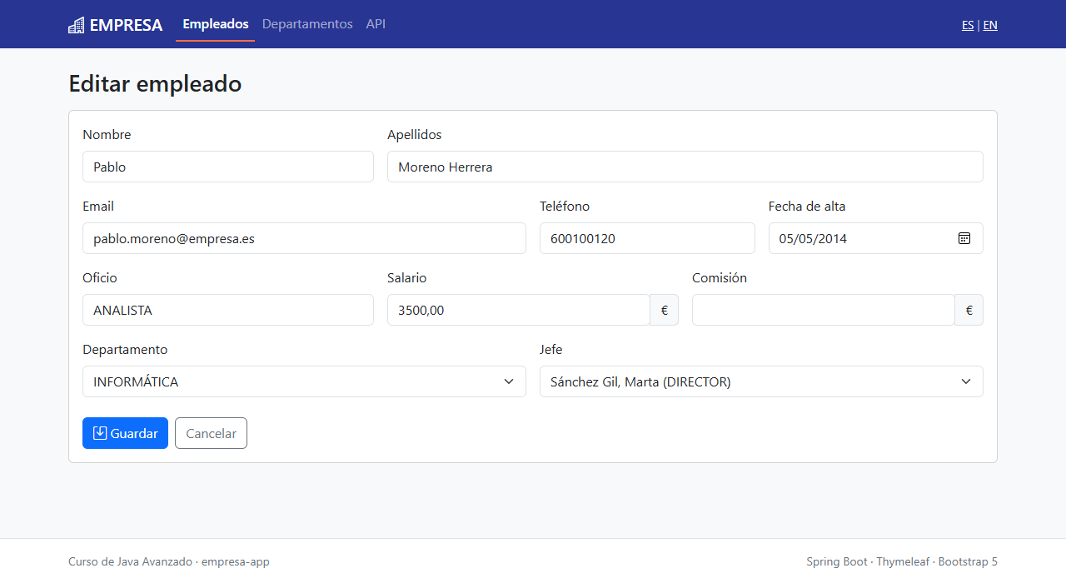Viewport: 1066px width, 583px height.
Task: Focus the Fecha de alta field
Action: 875,238
